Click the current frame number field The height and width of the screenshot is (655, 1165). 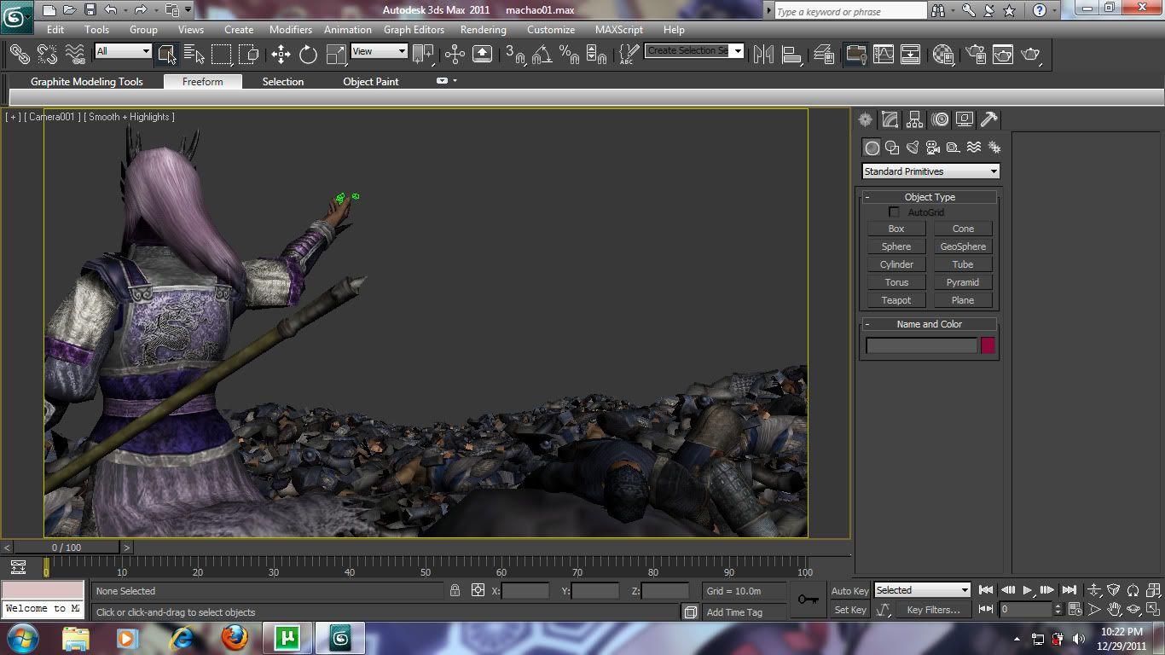pos(1026,610)
